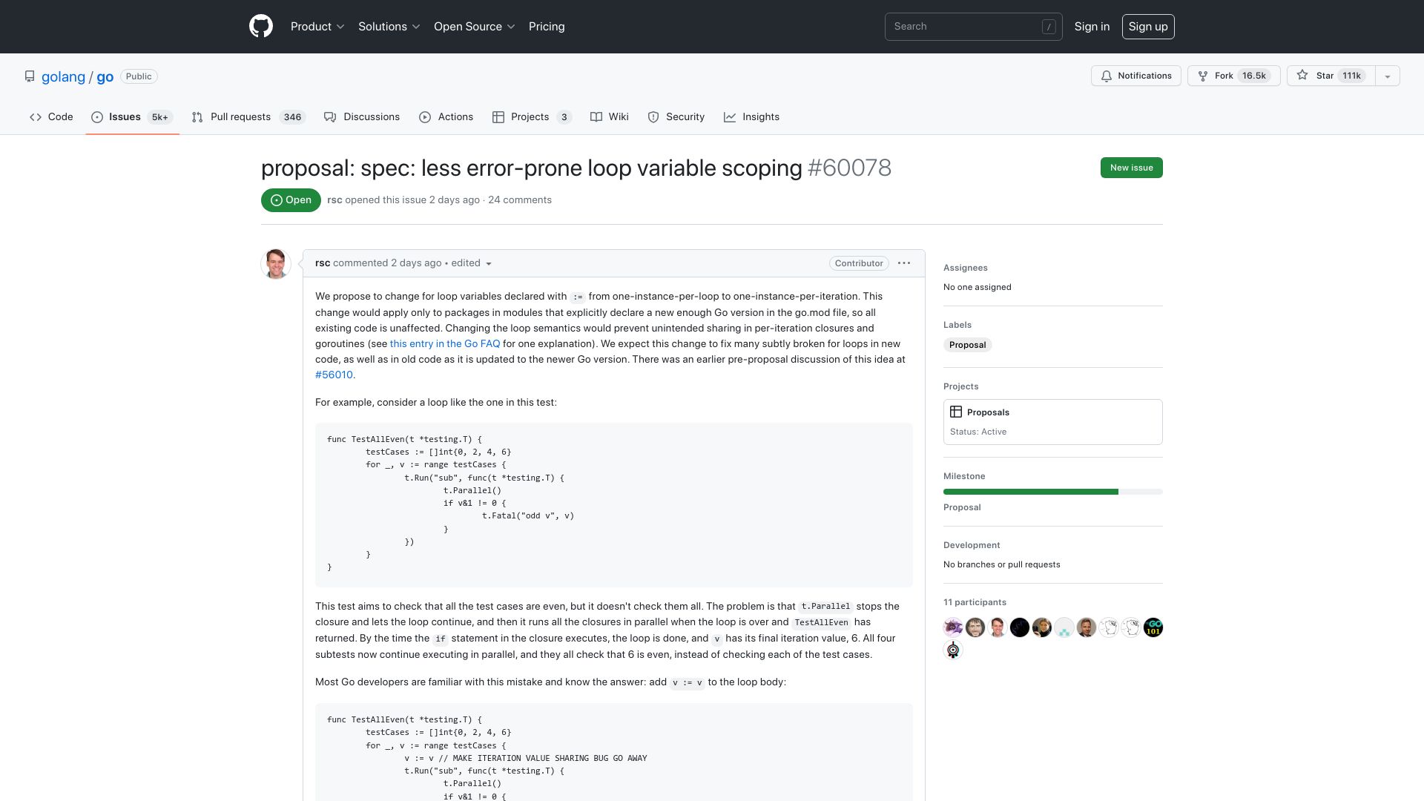This screenshot has height=801, width=1424.
Task: Open the Actions tab
Action: [x=446, y=117]
